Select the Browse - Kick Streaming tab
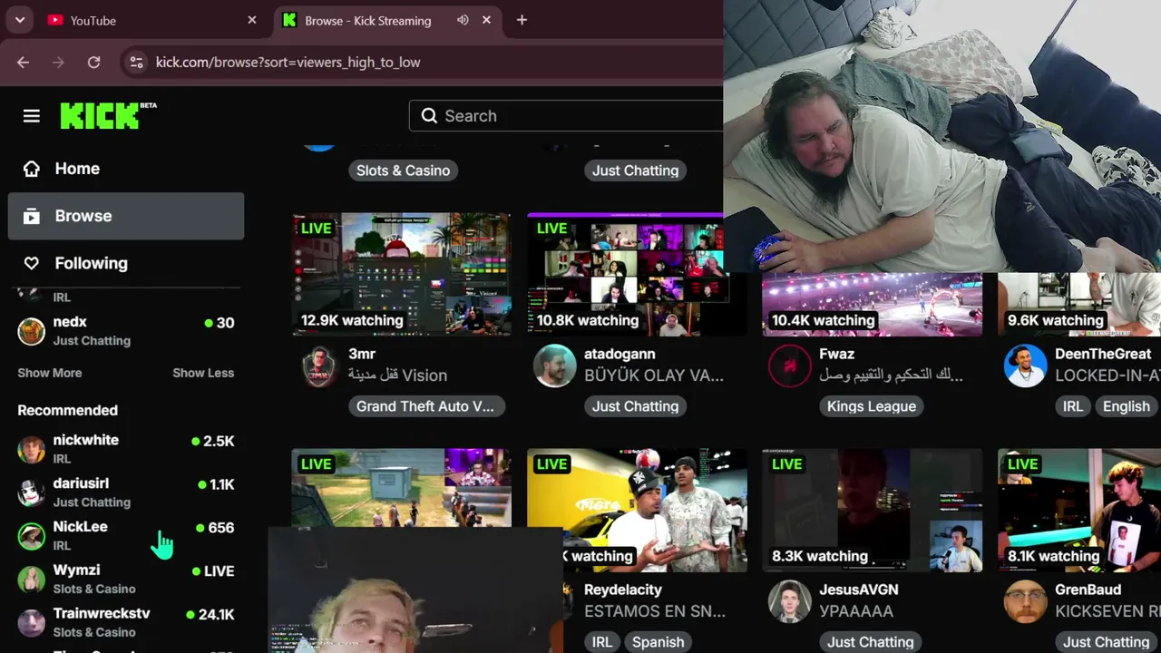1161x653 pixels. pos(387,20)
